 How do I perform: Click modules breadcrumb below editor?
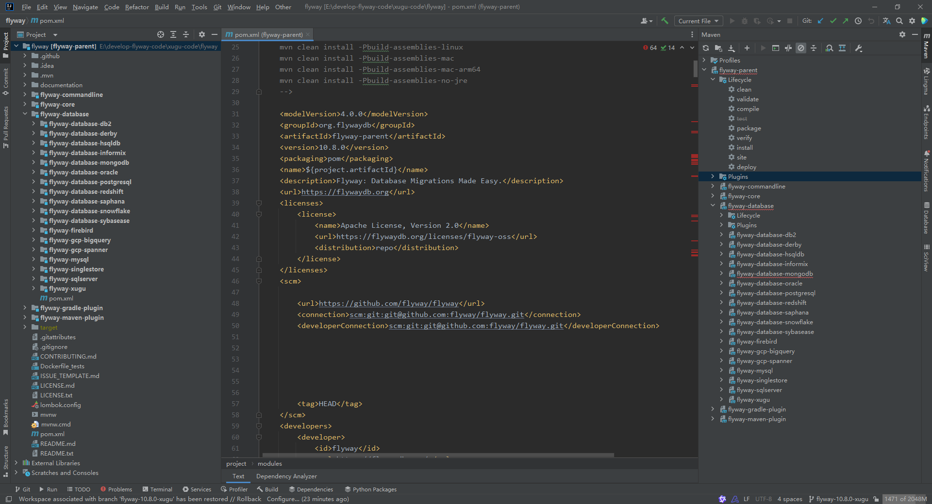(x=270, y=463)
